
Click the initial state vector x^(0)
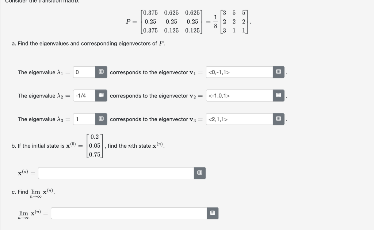(95, 146)
